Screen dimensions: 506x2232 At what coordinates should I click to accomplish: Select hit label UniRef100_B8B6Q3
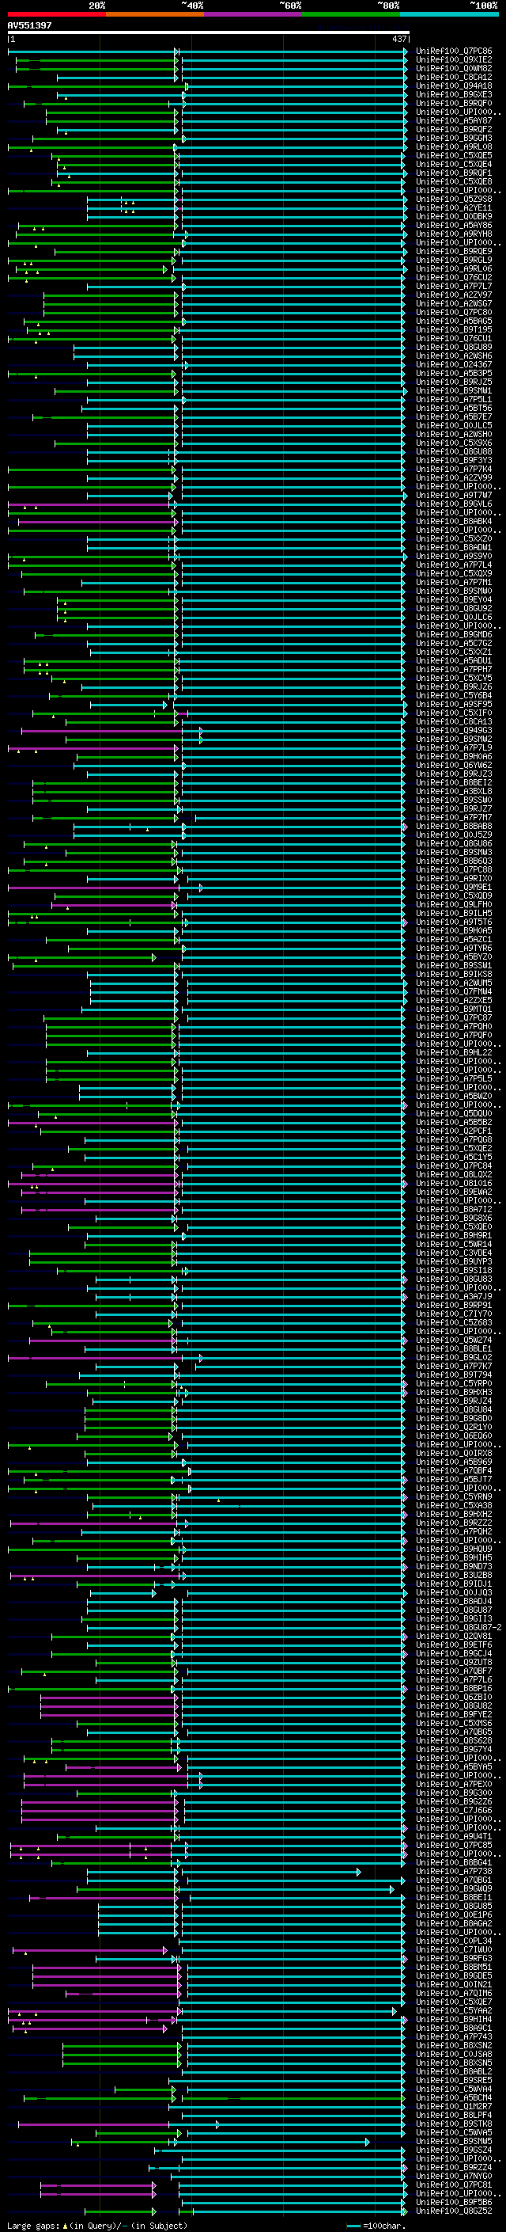(x=454, y=861)
